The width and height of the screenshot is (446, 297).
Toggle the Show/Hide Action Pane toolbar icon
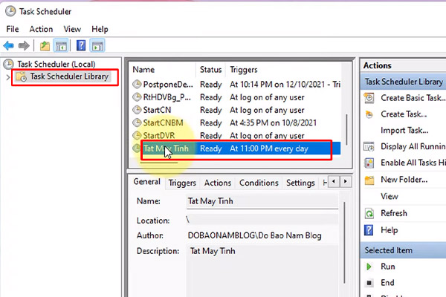pos(97,45)
